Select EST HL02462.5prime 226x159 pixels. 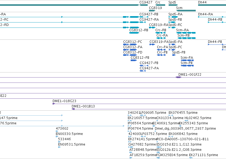(x=198, y=118)
